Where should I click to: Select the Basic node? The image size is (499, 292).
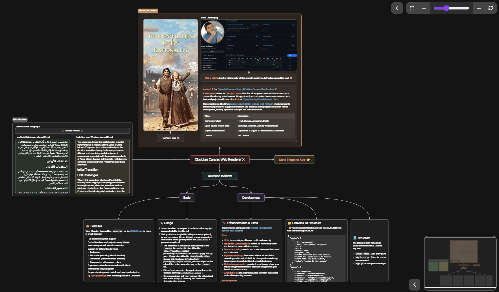coord(187,197)
